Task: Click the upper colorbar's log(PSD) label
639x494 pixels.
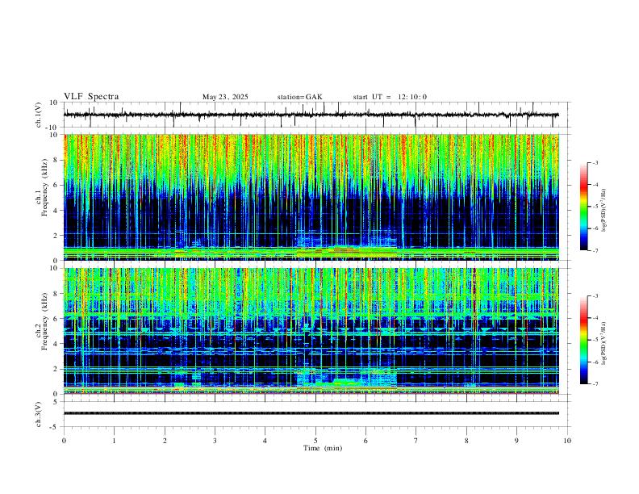Action: 604,211
